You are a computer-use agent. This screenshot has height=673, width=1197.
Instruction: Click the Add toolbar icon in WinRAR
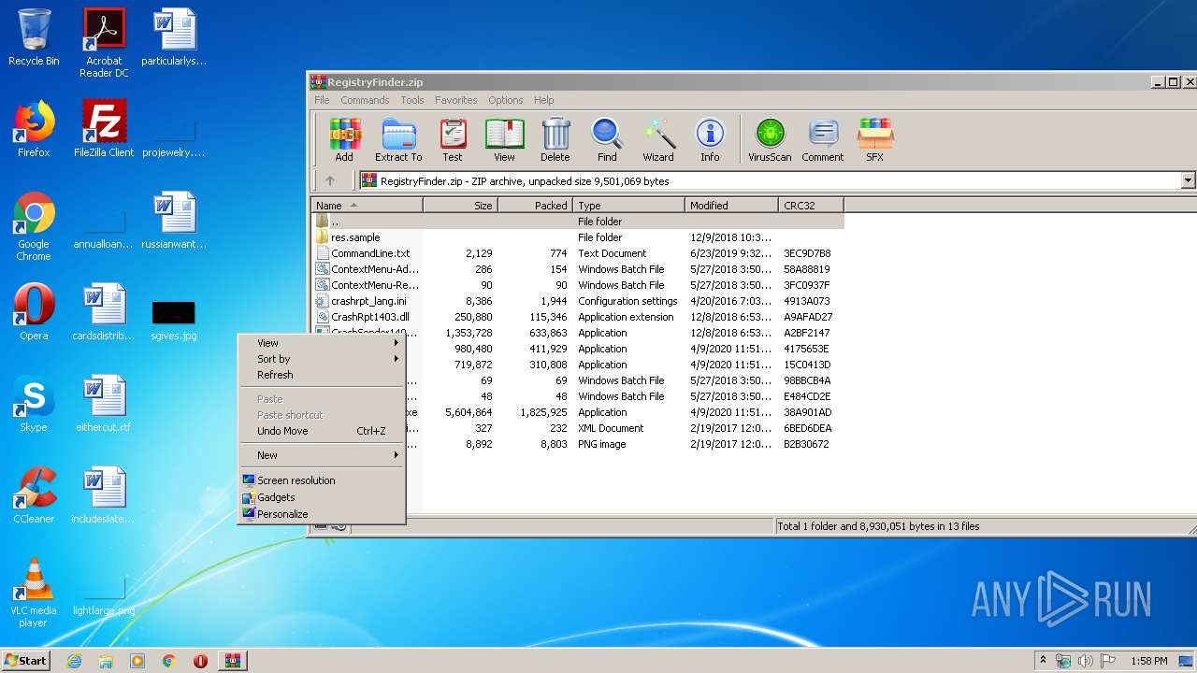coord(344,140)
